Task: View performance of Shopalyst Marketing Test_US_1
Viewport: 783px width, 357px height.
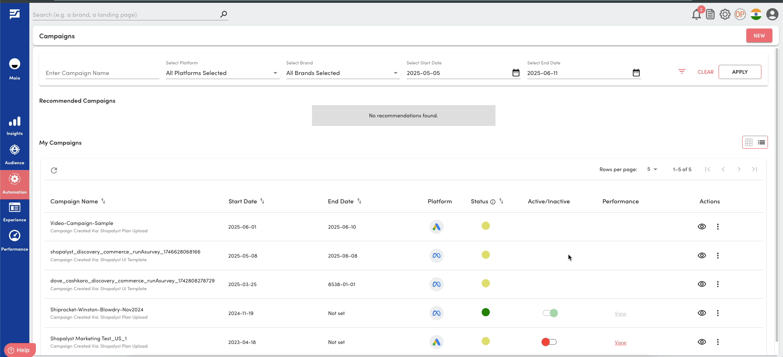Action: pyautogui.click(x=620, y=343)
